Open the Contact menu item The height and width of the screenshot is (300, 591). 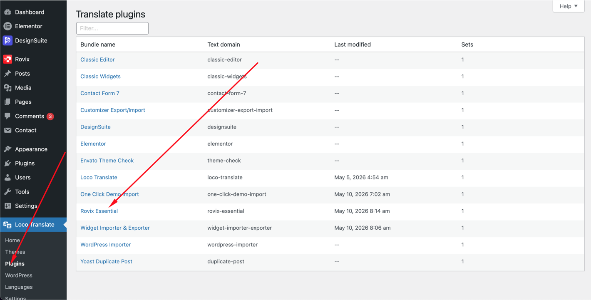tap(26, 130)
